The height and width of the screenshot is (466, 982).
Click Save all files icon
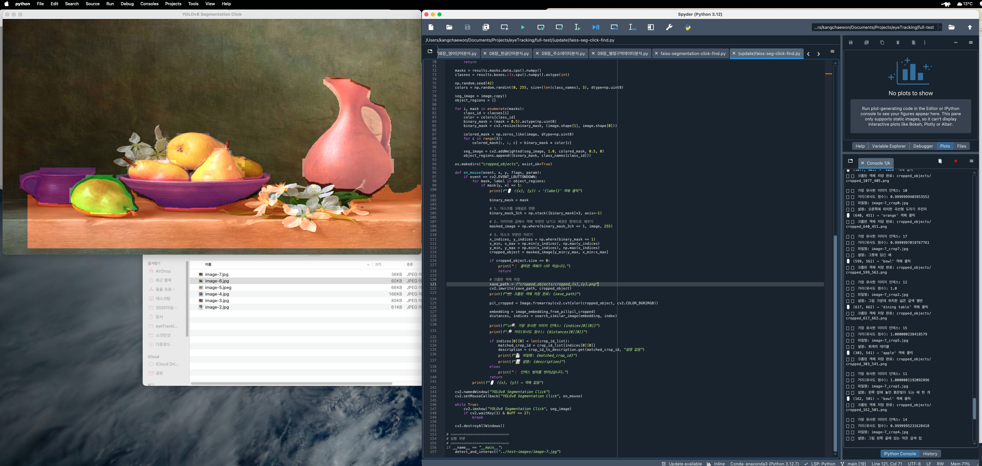pyautogui.click(x=486, y=27)
